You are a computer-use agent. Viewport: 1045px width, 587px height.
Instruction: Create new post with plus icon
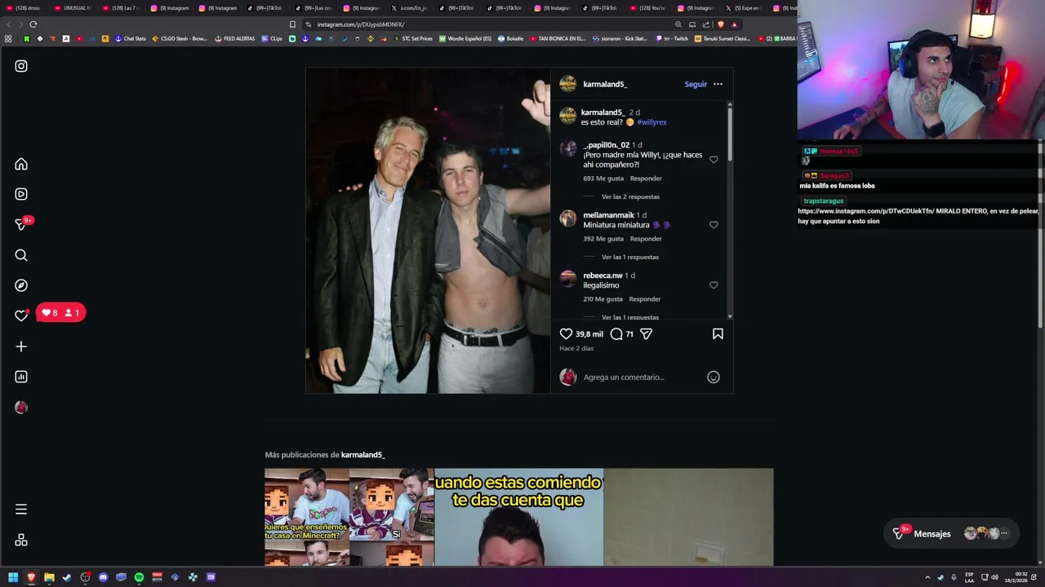[21, 346]
